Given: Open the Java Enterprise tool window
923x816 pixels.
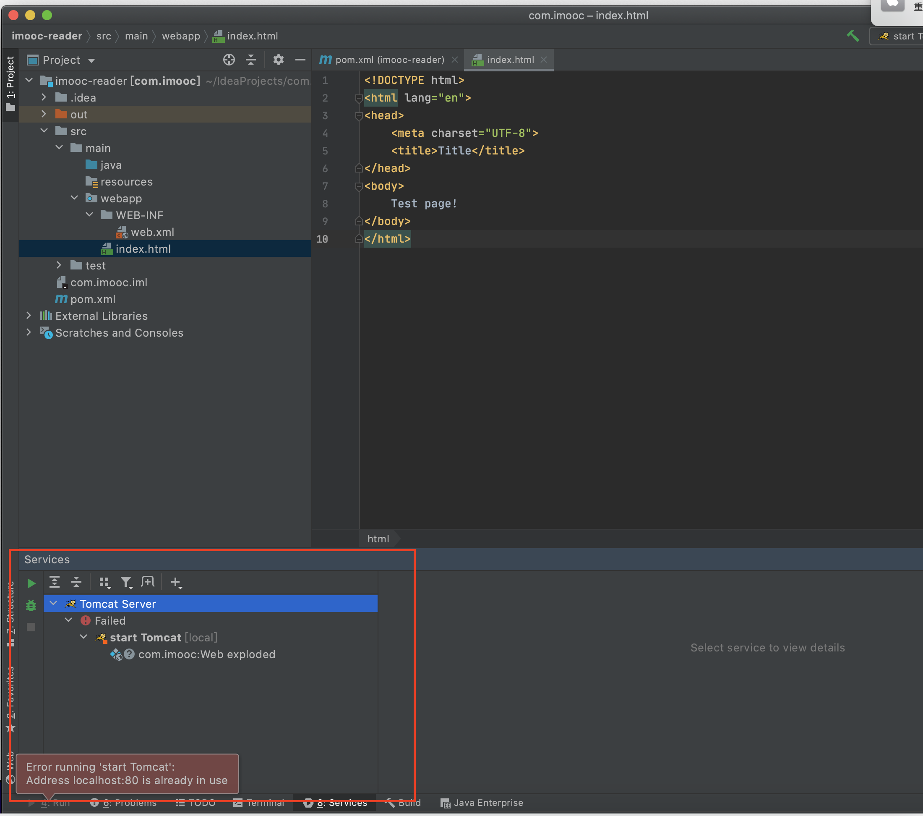Looking at the screenshot, I should pos(482,803).
